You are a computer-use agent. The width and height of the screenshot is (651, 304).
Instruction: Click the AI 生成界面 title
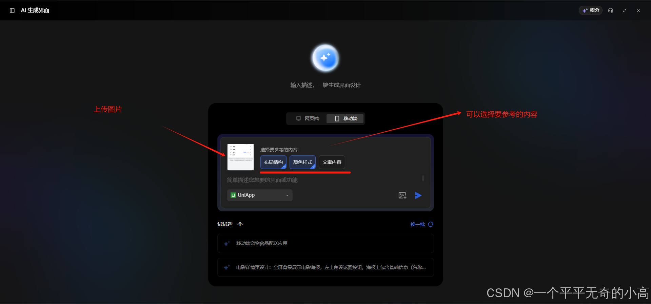(x=35, y=11)
